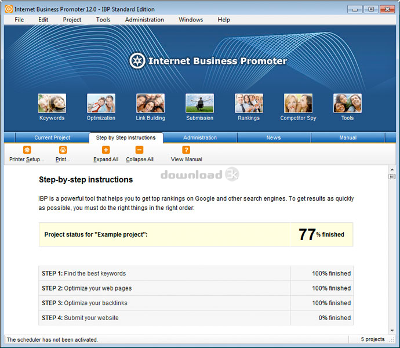Expand STEP 3: Optimize your backlinks
Viewport: 400px width, 348px height.
(164, 303)
